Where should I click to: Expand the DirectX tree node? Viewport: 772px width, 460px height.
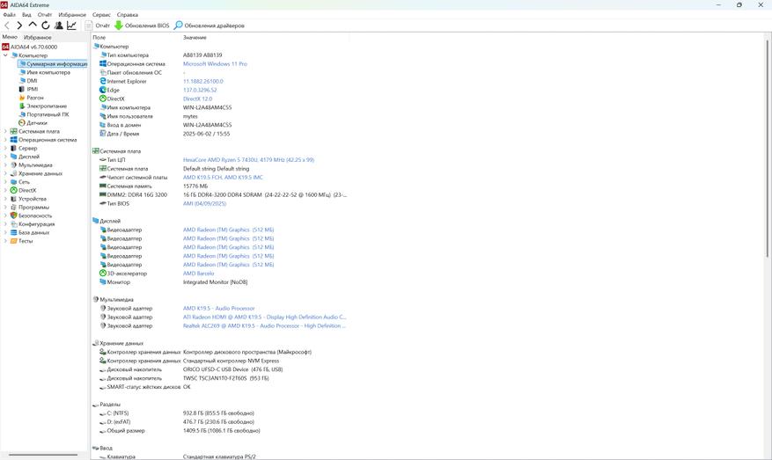coord(5,190)
